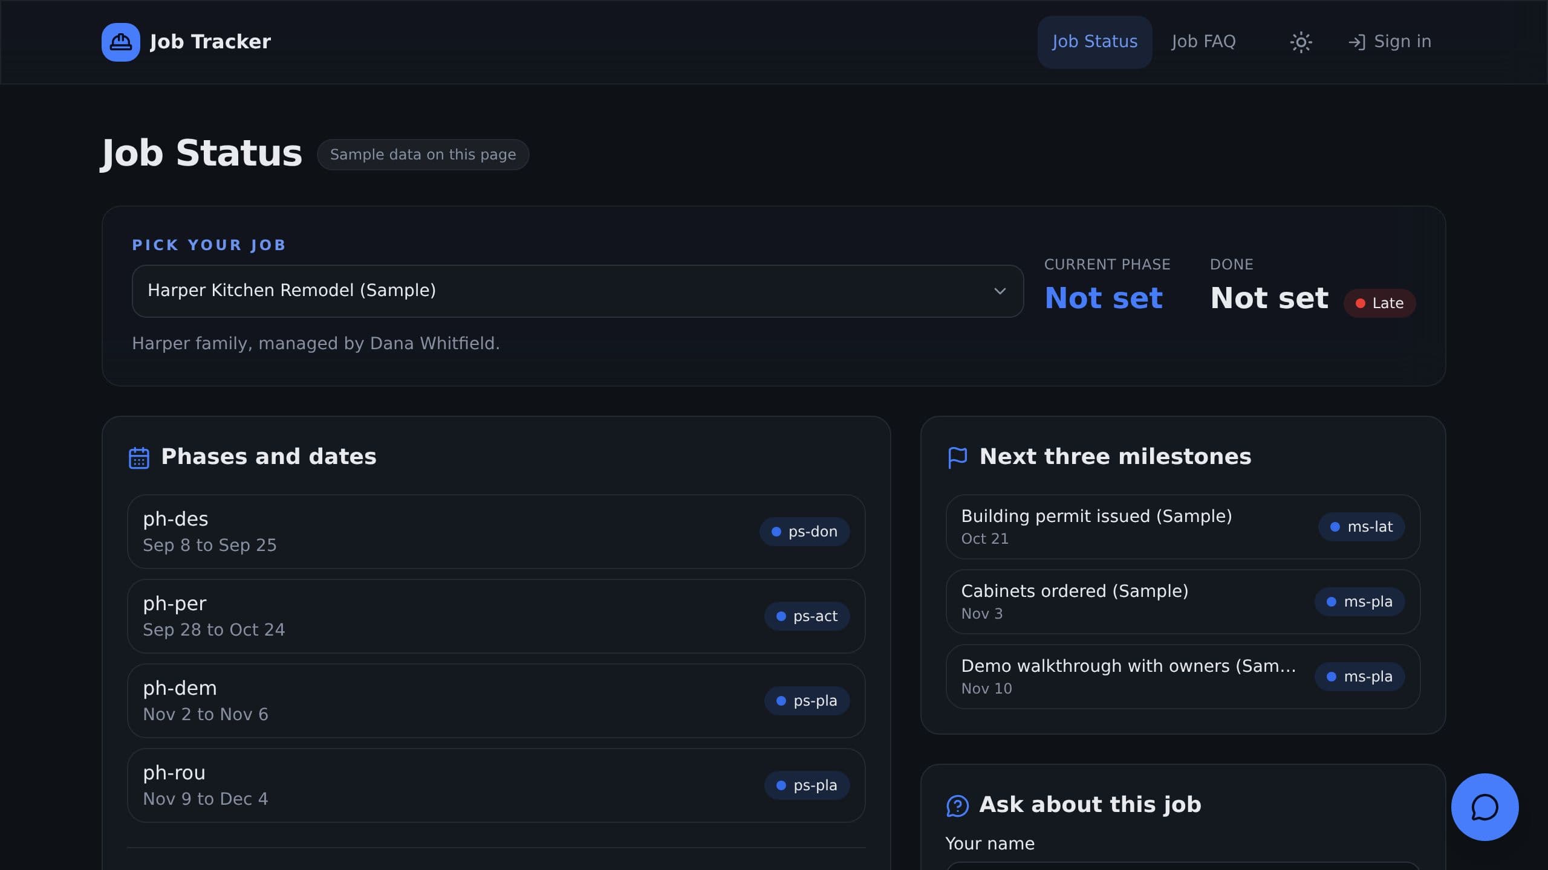This screenshot has width=1548, height=870.
Task: Click the dropdown chevron in the job picker
Action: point(1000,291)
